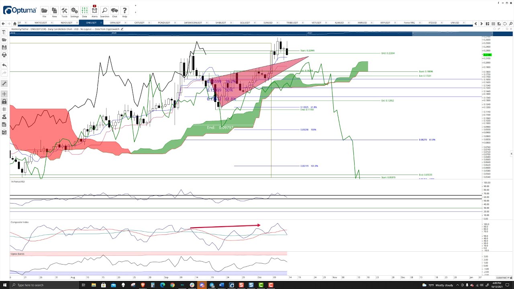Click the Home page icon

[15, 23]
